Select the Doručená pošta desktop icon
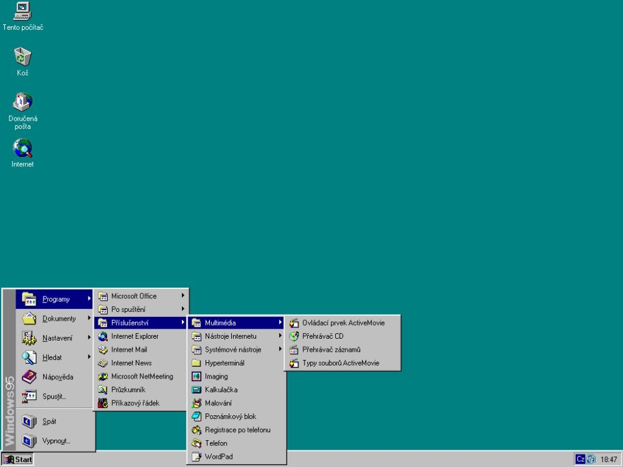Screen dimensions: 623x467 point(22,111)
